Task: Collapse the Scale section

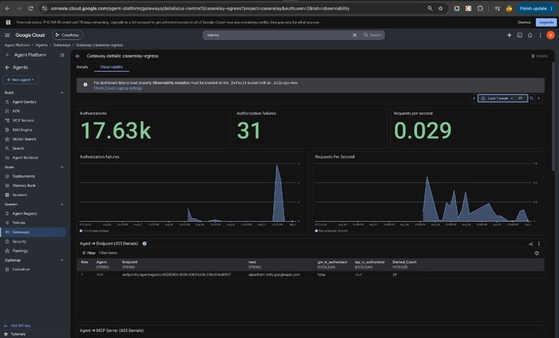Action: point(62,167)
